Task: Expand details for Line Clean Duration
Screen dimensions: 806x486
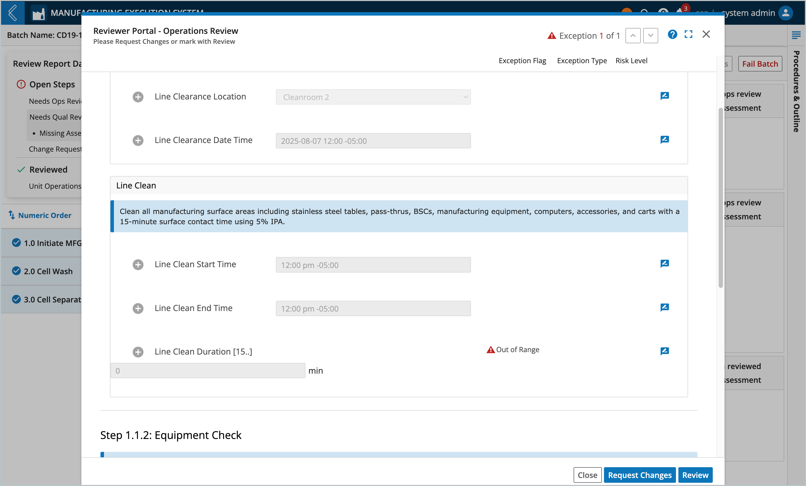Action: (x=138, y=352)
